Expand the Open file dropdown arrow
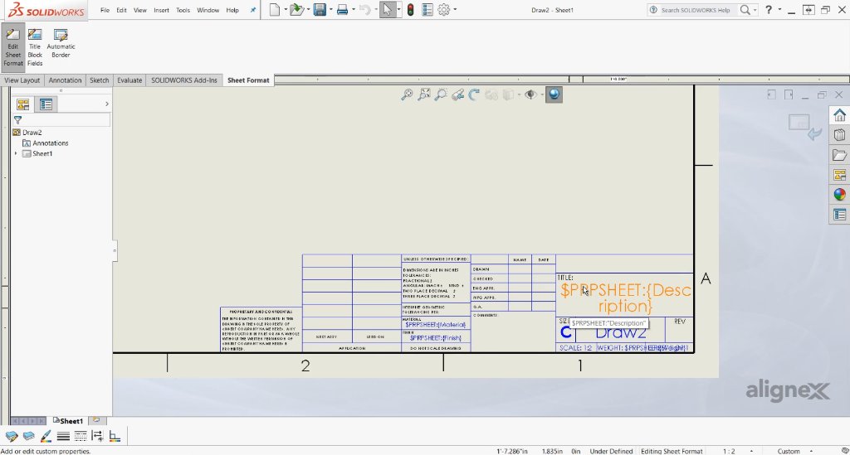The image size is (850, 455). (x=308, y=10)
